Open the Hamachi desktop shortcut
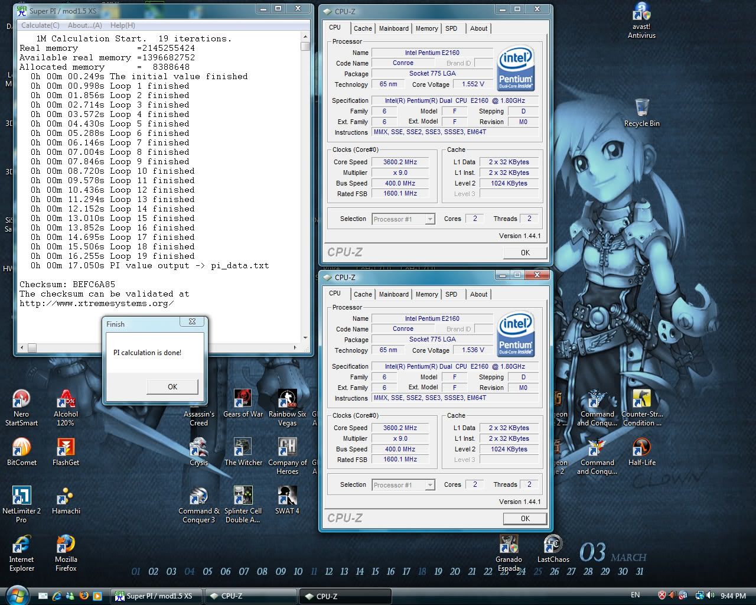 pyautogui.click(x=66, y=496)
